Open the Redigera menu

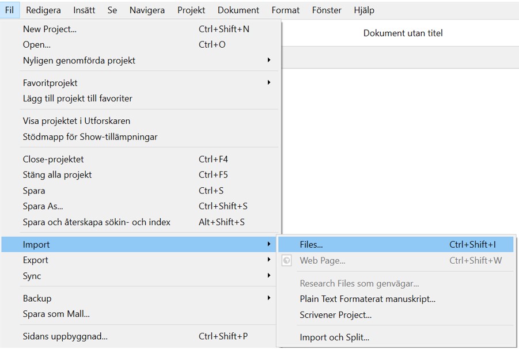pos(43,10)
